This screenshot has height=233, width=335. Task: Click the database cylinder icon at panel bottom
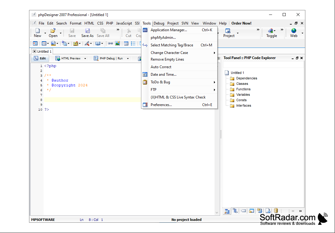point(276,211)
